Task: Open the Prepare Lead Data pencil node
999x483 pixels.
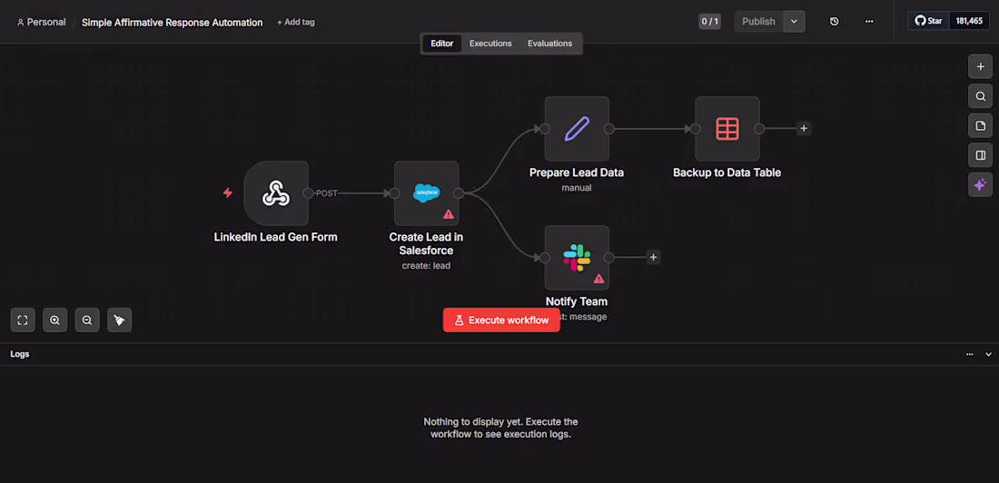Action: click(x=577, y=129)
